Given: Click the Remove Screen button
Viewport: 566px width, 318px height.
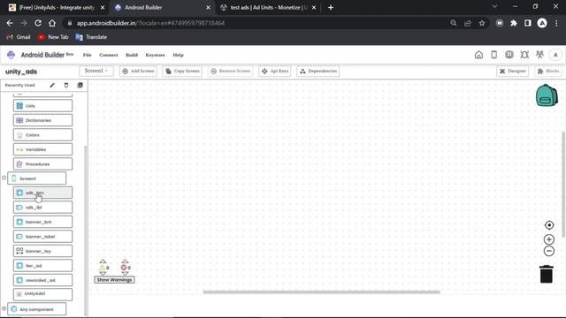Looking at the screenshot, I should [x=230, y=71].
